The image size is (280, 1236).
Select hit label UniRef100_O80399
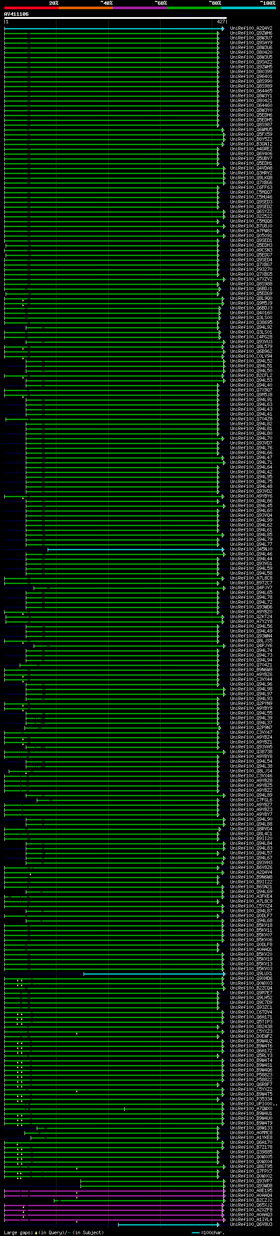(x=251, y=71)
